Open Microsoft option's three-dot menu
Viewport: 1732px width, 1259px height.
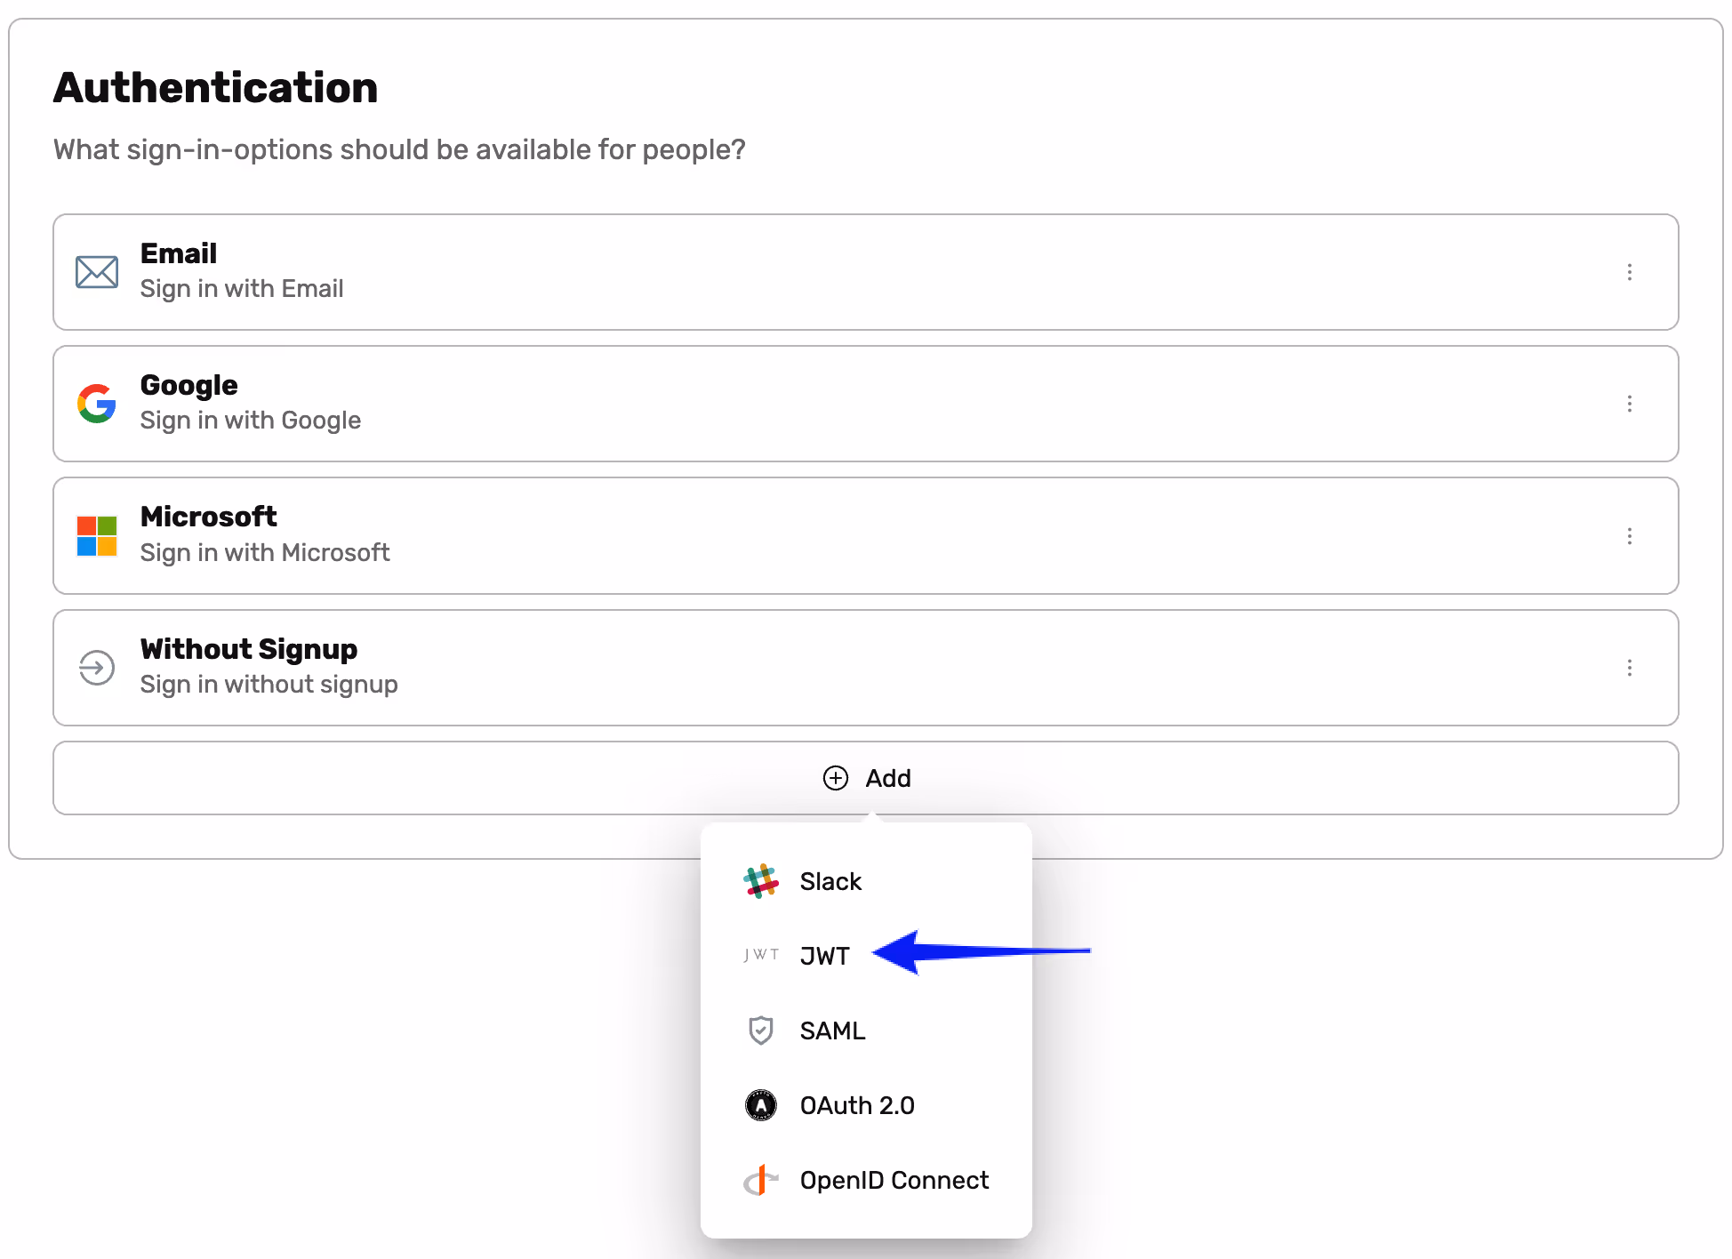(1630, 536)
